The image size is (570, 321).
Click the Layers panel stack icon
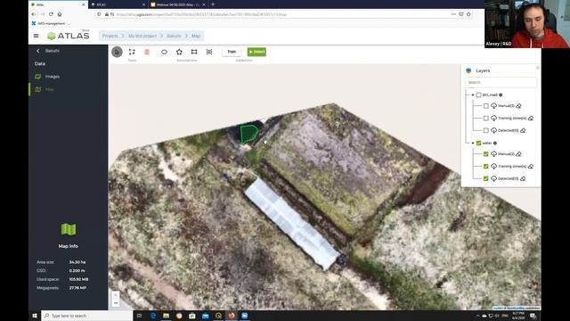coord(468,70)
